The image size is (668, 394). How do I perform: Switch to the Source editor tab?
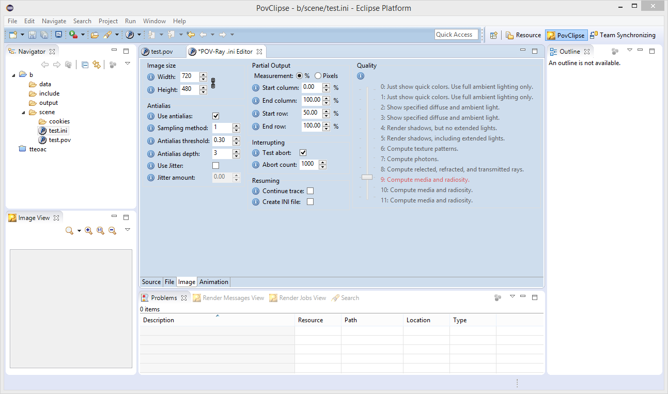click(x=151, y=282)
